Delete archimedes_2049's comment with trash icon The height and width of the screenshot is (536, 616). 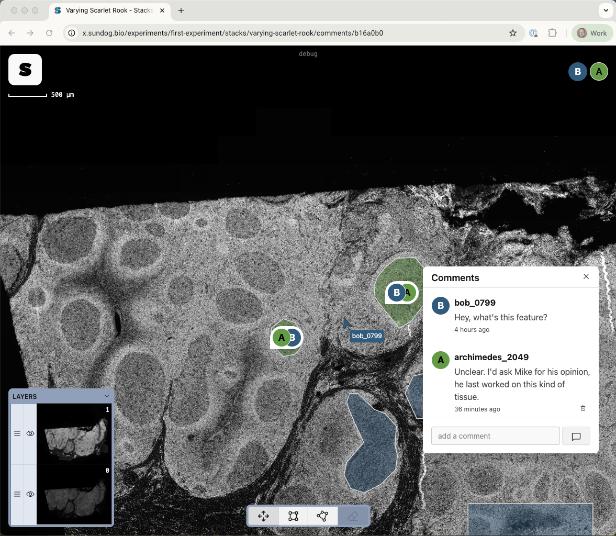coord(583,408)
